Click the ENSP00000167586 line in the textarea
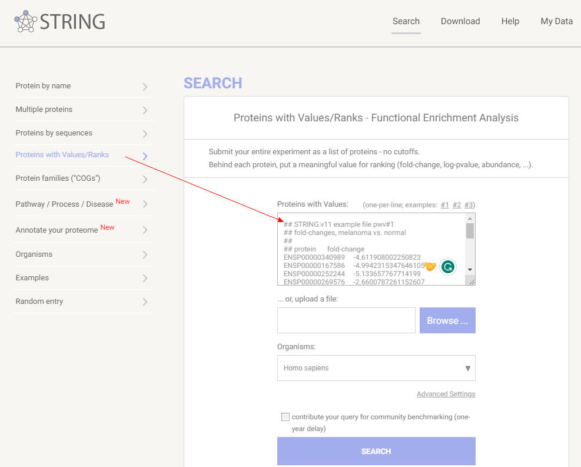The image size is (581, 467). pyautogui.click(x=354, y=266)
